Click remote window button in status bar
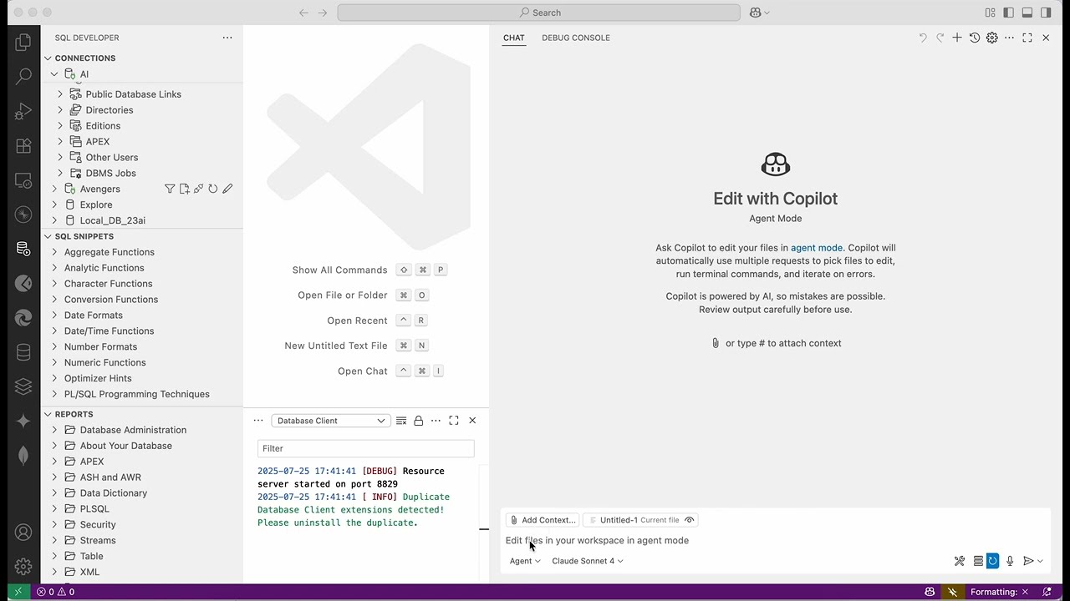The image size is (1070, 601). coord(18,592)
